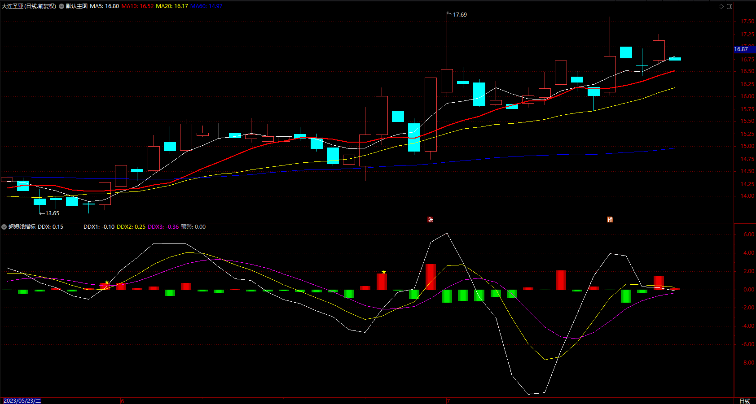Click the 2023/05/23/二 date label
Image resolution: width=756 pixels, height=404 pixels.
coord(22,401)
